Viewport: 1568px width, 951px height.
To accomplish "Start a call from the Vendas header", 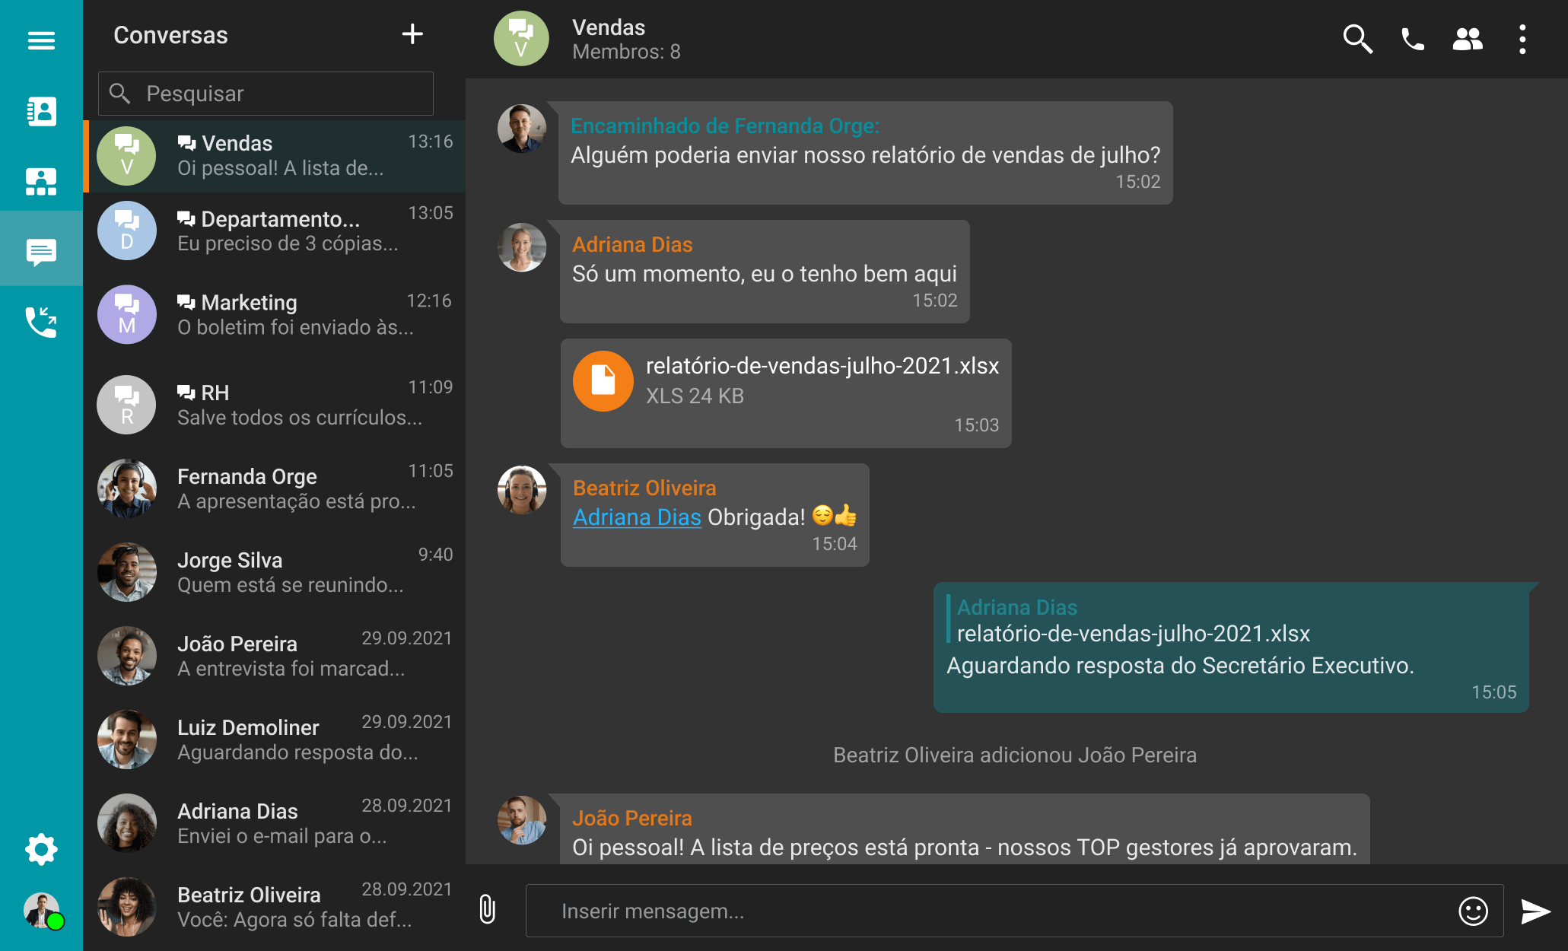I will [1412, 38].
